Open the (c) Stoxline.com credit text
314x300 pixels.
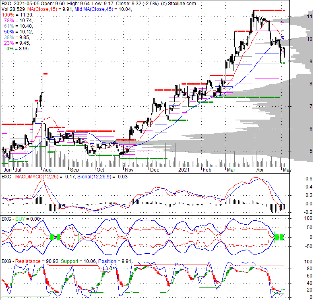[x=179, y=3]
